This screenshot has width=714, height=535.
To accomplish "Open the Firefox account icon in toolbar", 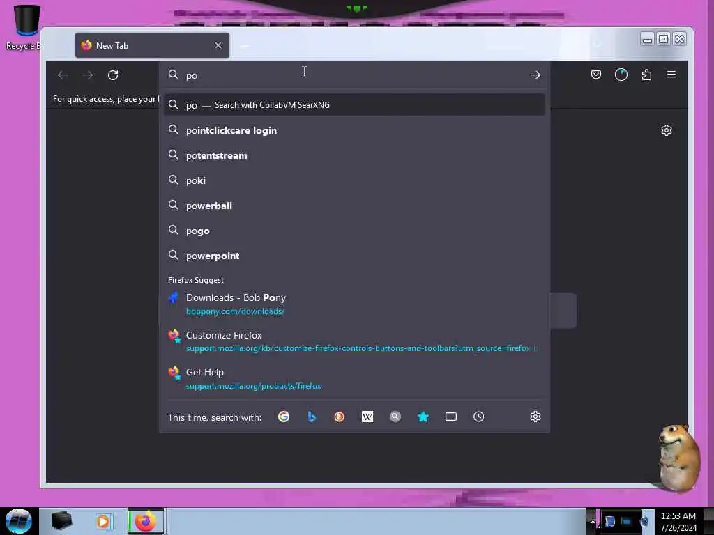I will point(621,75).
